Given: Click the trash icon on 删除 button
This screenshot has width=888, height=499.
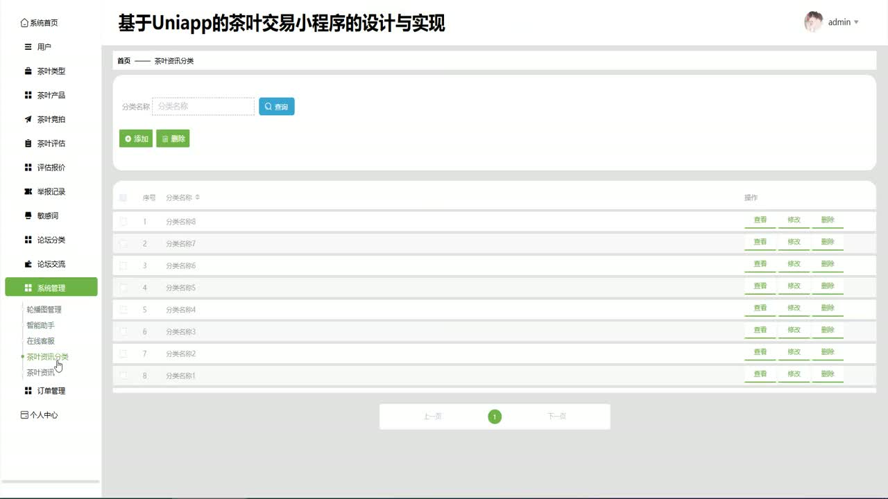Looking at the screenshot, I should (165, 139).
